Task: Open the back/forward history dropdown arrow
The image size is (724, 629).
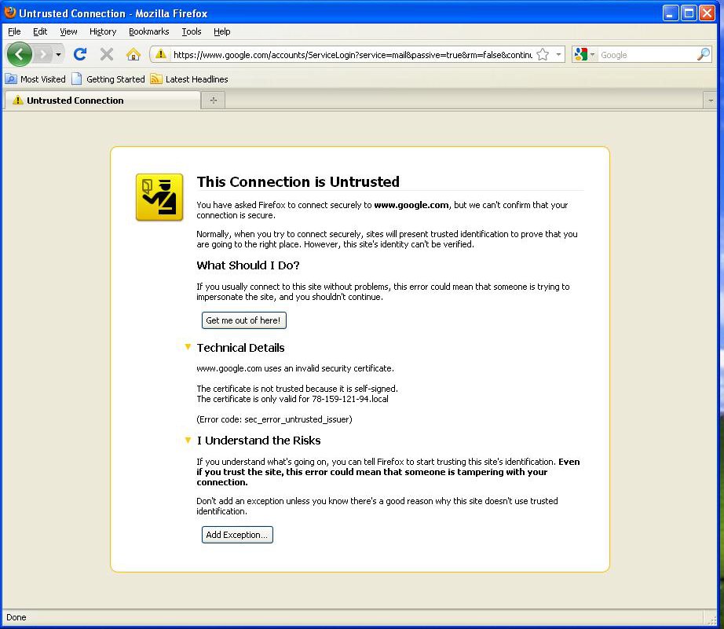Action: point(58,54)
